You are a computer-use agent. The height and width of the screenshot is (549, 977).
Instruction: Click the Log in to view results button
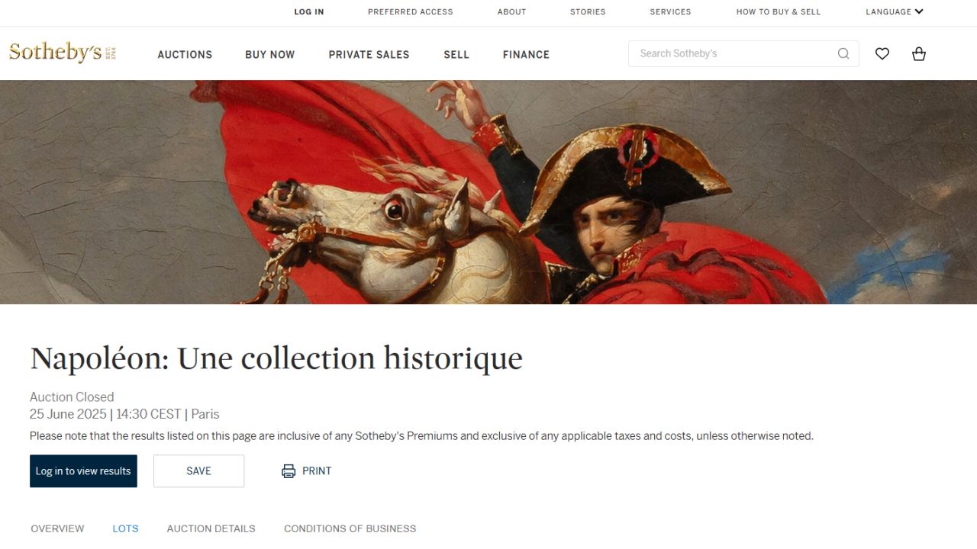[x=83, y=471]
